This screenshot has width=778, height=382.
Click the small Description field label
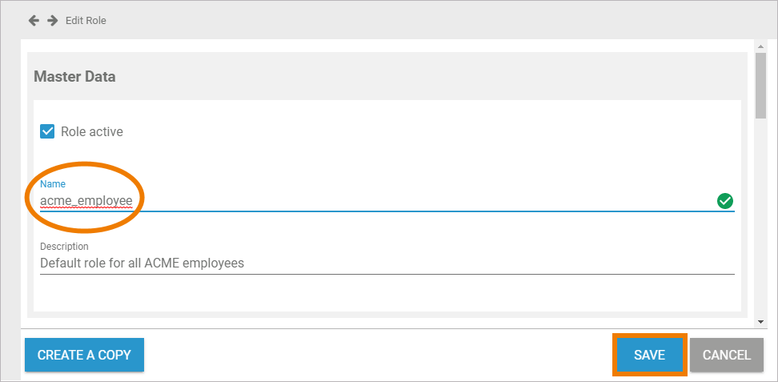point(64,246)
